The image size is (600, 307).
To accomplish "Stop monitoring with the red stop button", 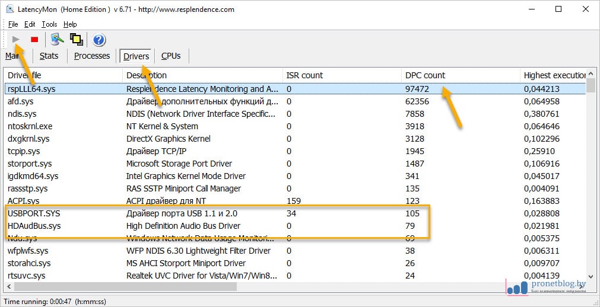I will (x=34, y=39).
